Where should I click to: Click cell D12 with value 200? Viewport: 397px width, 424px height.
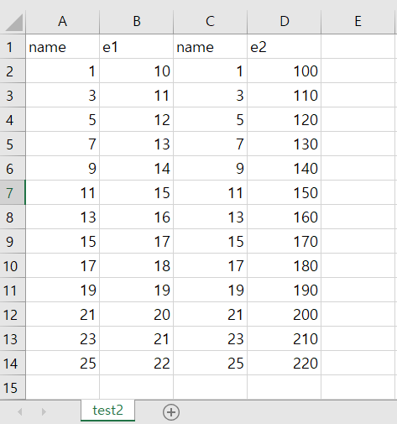click(x=284, y=314)
